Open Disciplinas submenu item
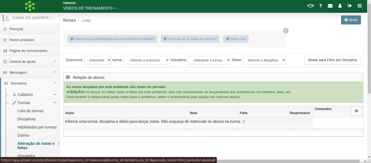 26,119
